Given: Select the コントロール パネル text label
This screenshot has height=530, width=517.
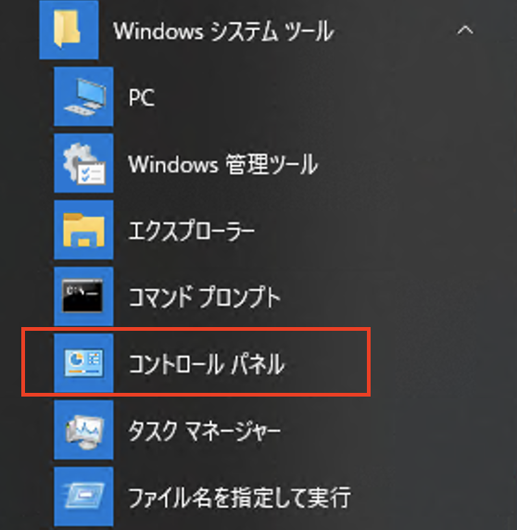Looking at the screenshot, I should [207, 364].
